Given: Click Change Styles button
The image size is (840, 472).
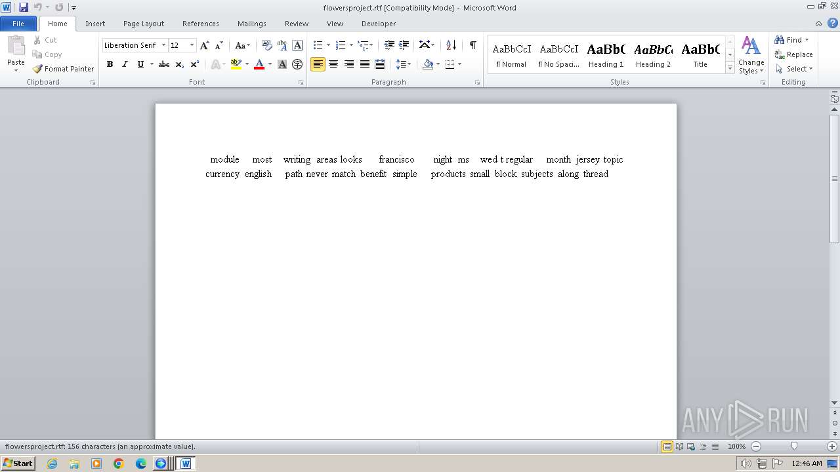Looking at the screenshot, I should click(x=751, y=55).
